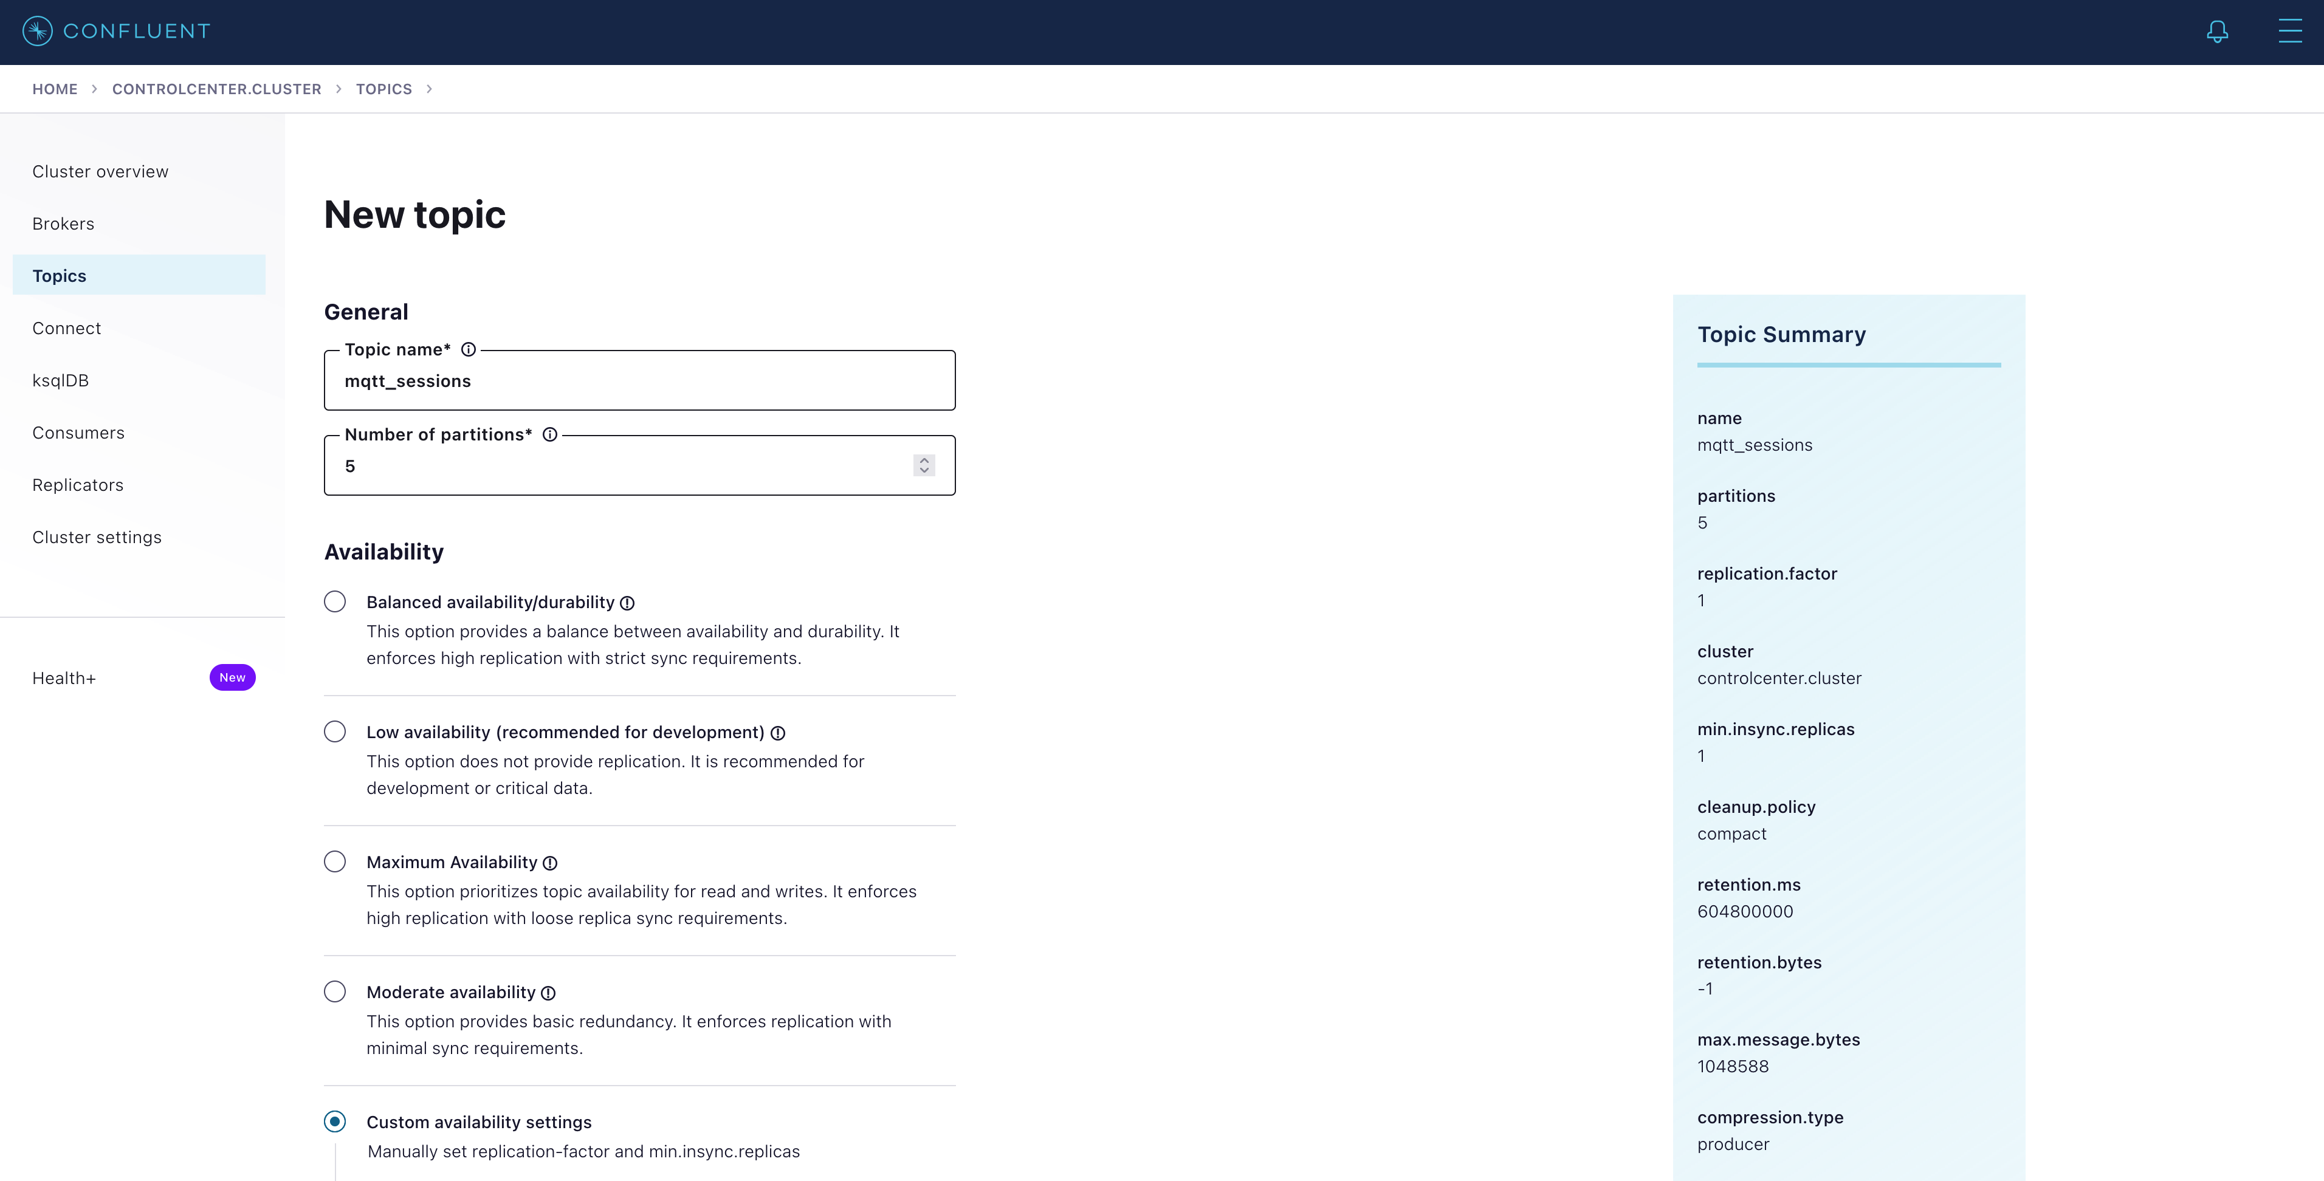Click the Confluent logo icon
This screenshot has height=1181, width=2324.
[38, 32]
